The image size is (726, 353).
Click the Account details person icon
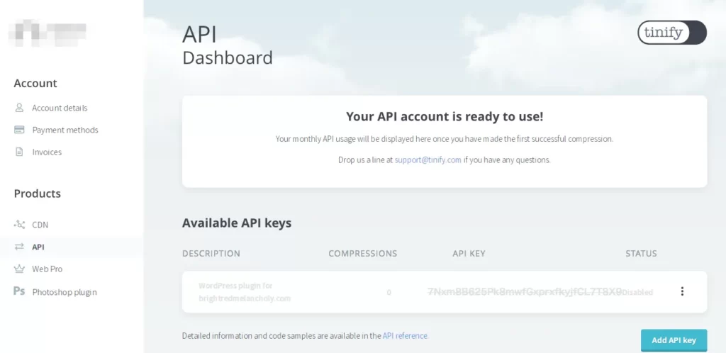pos(19,108)
